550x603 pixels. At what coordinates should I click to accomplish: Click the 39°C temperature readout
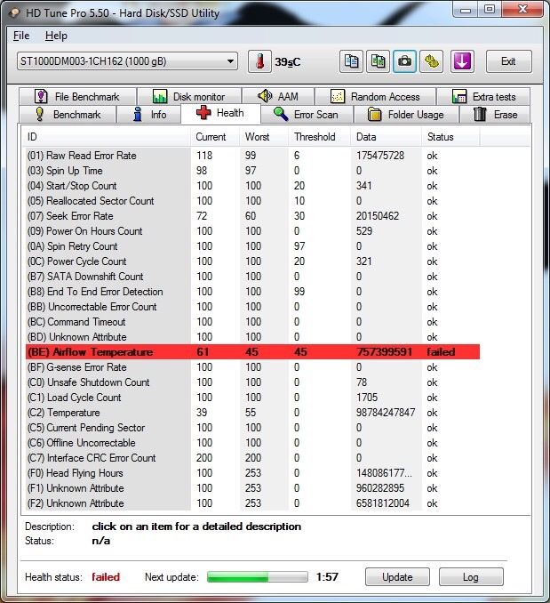tap(288, 62)
